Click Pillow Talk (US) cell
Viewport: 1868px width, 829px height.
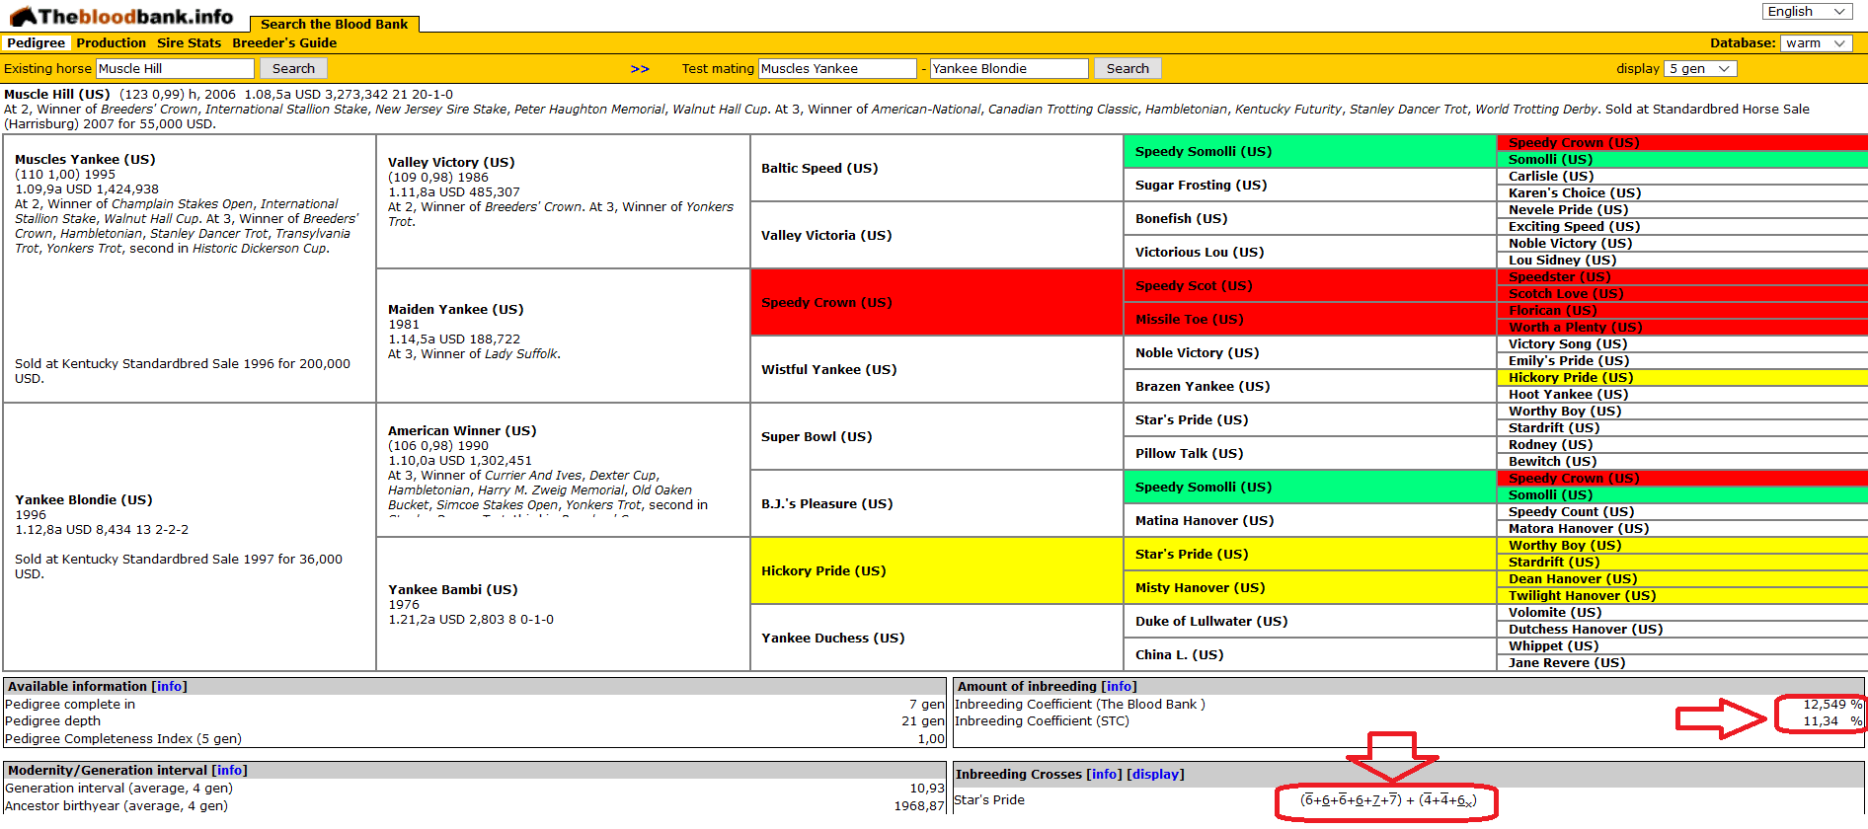tap(1310, 453)
